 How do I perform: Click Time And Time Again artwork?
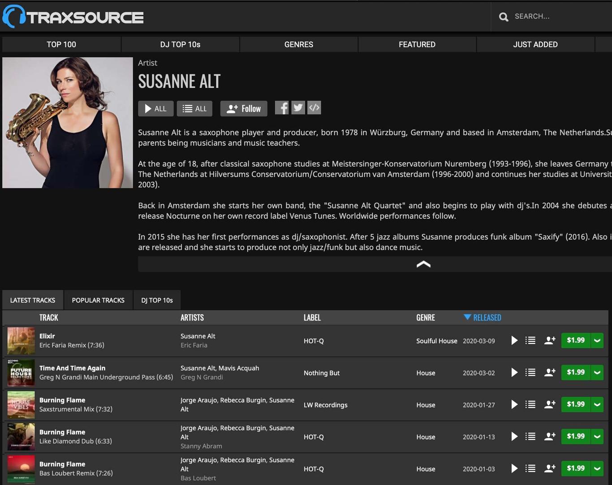click(x=21, y=373)
